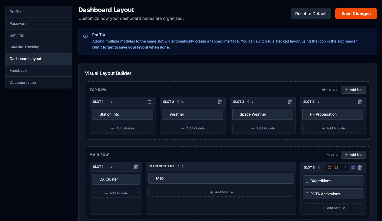
Task: Click the Visual Layout Builder heading
Action: click(x=108, y=73)
